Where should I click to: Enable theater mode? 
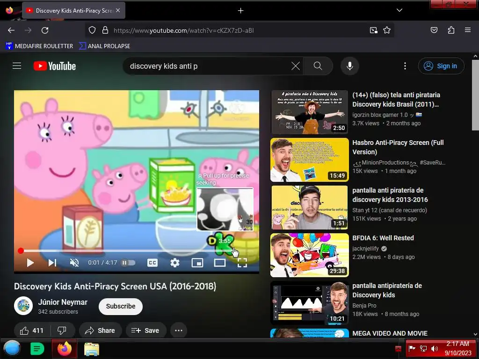(220, 263)
